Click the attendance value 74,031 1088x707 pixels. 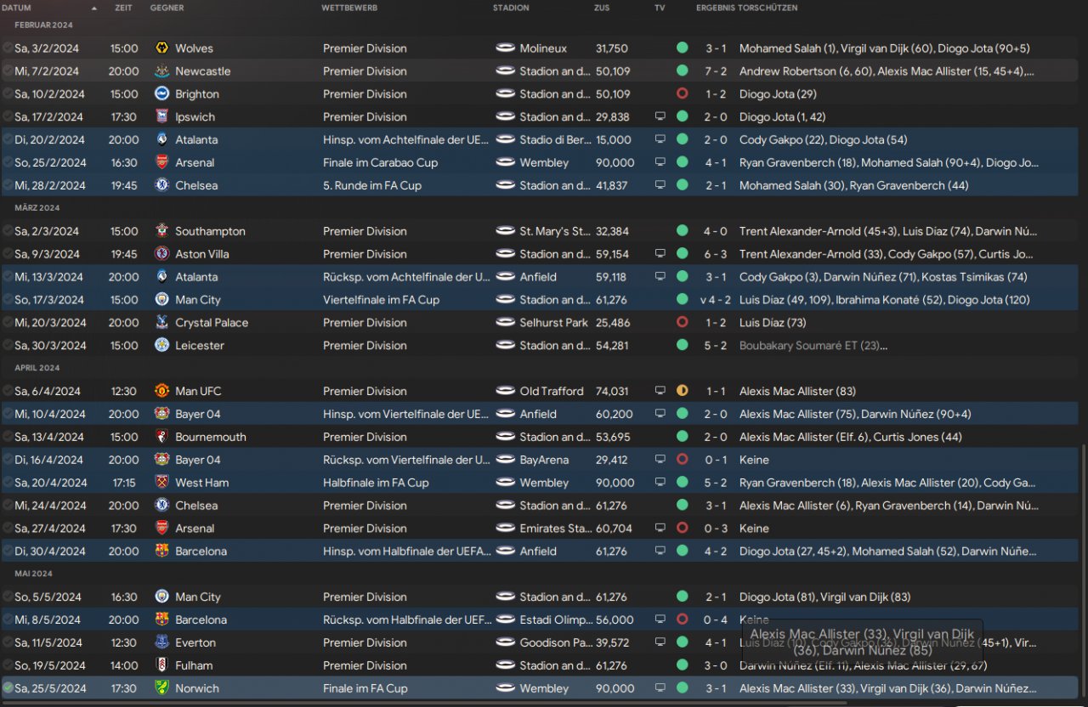(612, 392)
